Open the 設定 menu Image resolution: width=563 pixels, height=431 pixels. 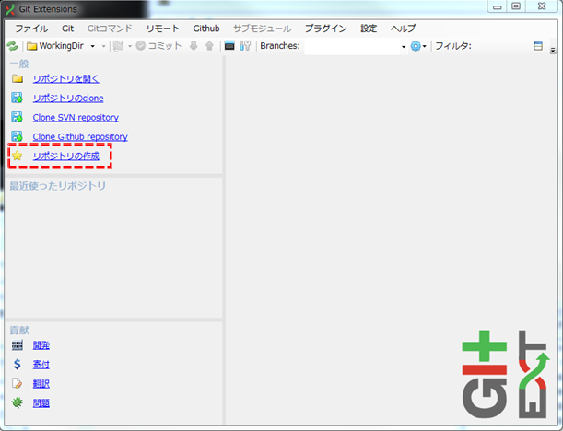[x=369, y=29]
